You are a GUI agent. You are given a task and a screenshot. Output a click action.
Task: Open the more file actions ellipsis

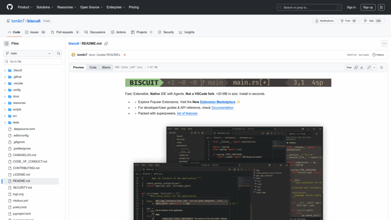(384, 44)
